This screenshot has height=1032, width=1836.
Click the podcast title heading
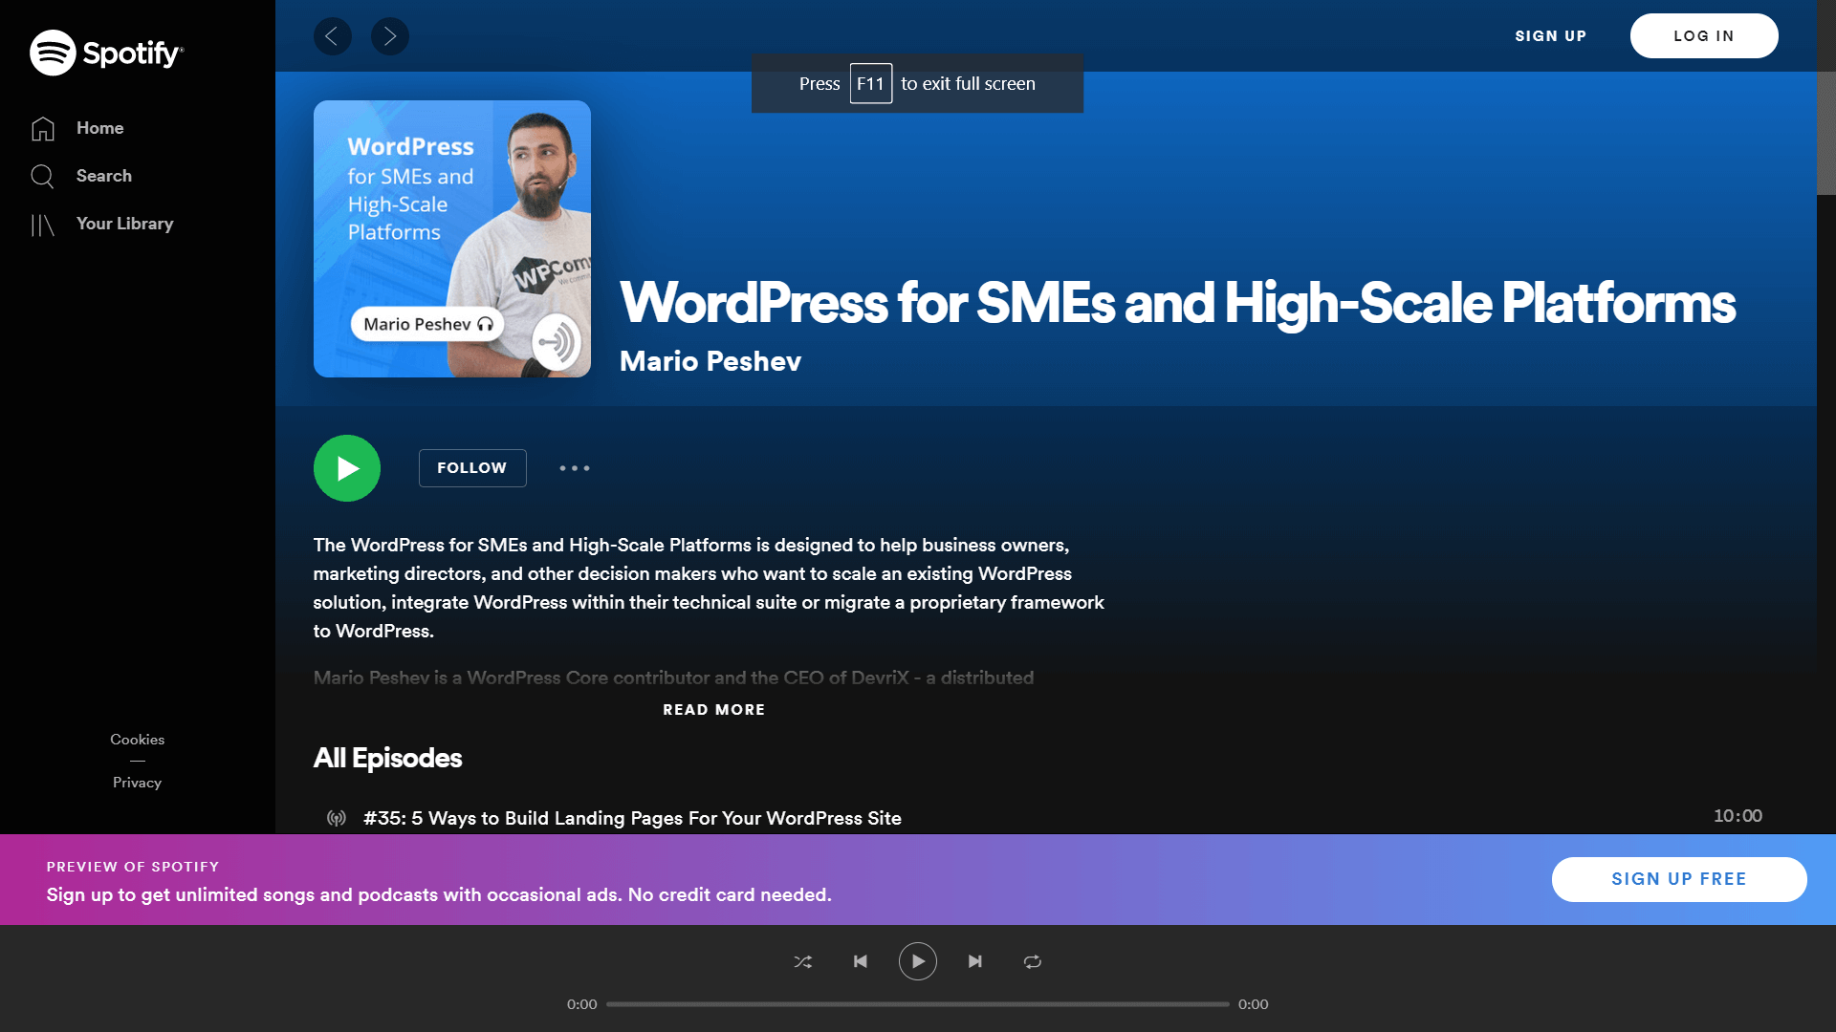pyautogui.click(x=1177, y=303)
